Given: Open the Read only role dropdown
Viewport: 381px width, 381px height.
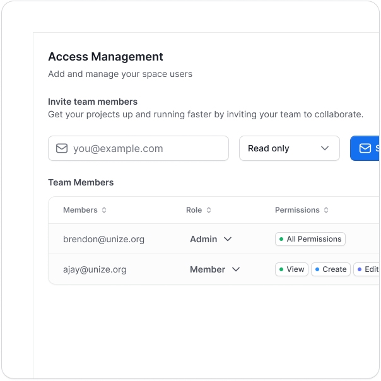Looking at the screenshot, I should [x=290, y=148].
